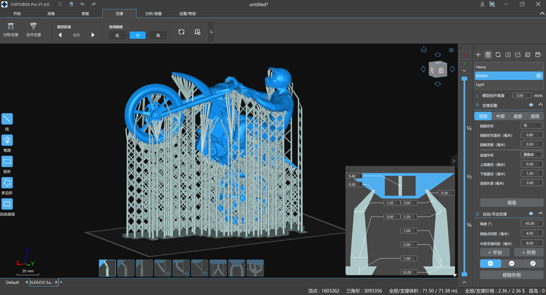Click the layer slider's top handle
This screenshot has height=295, width=546.
coord(464,79)
